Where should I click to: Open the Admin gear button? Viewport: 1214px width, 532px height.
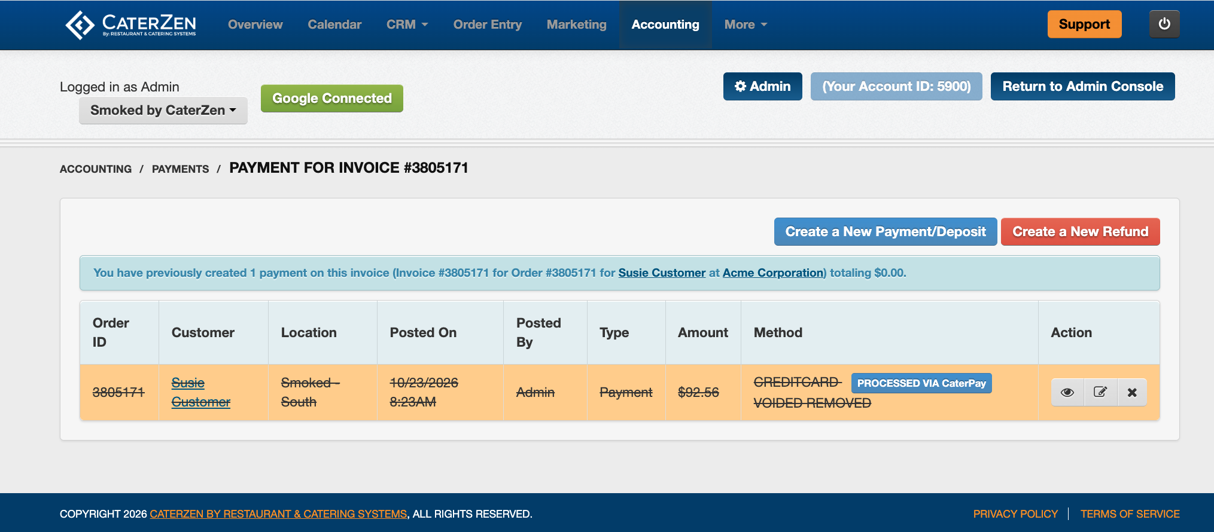[762, 86]
